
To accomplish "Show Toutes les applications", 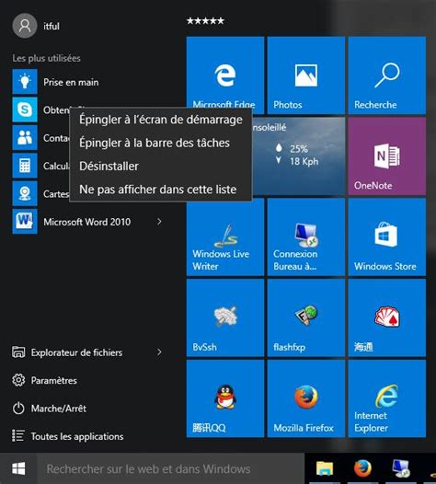I will [67, 436].
